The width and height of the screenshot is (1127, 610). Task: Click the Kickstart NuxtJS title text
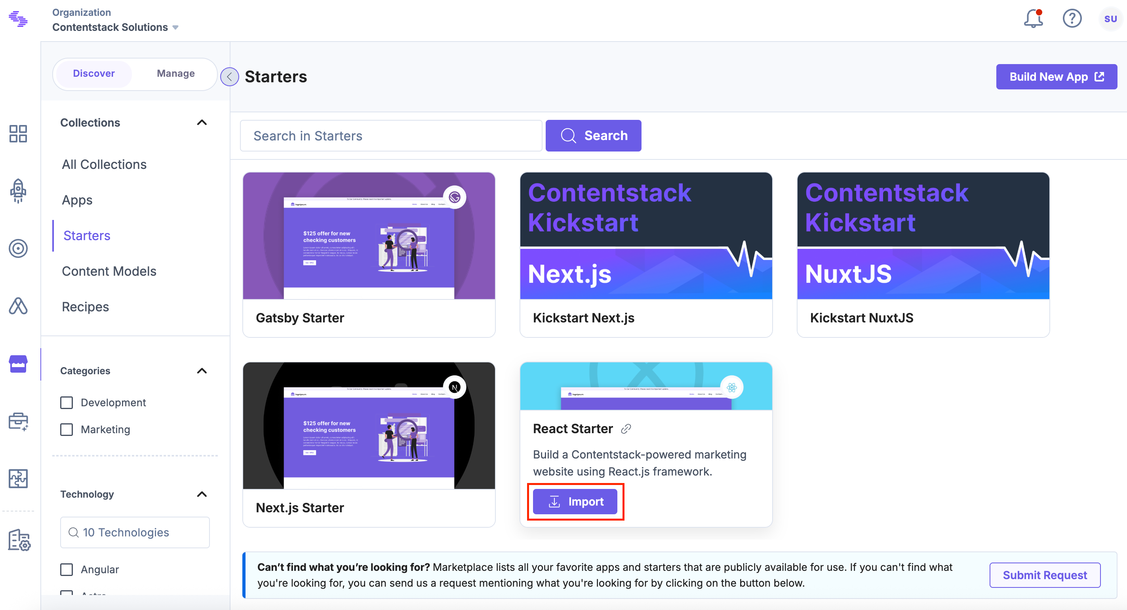point(861,318)
